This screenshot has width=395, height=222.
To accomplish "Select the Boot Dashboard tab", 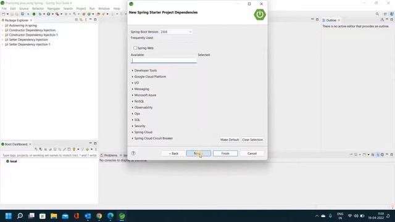I will click(x=16, y=144).
